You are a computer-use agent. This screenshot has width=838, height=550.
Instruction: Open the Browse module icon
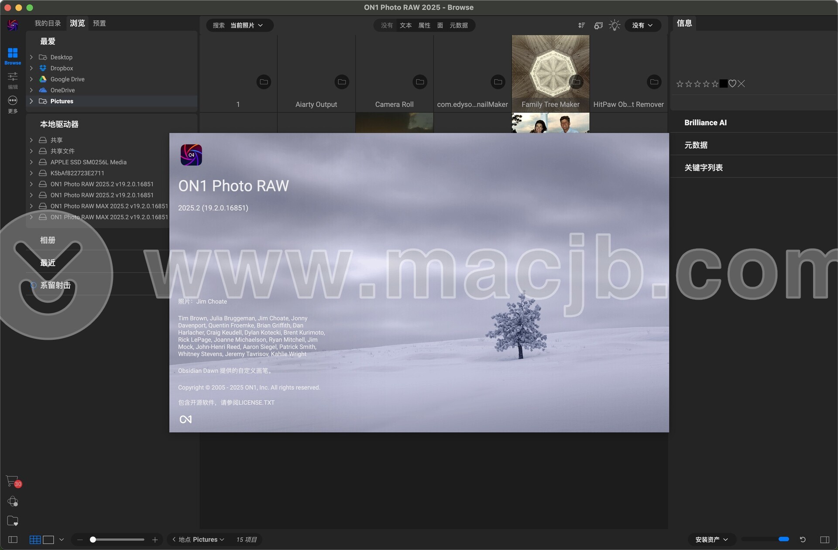(13, 56)
